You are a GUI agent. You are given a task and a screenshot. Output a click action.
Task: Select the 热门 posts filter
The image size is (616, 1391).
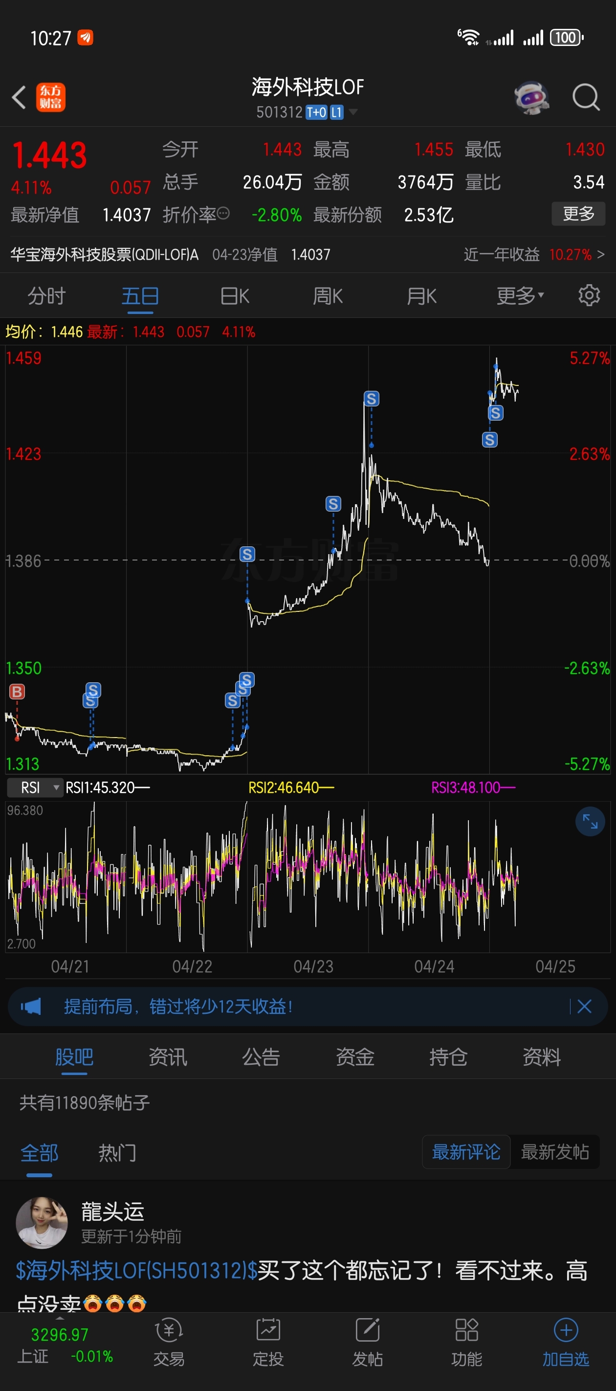117,1153
